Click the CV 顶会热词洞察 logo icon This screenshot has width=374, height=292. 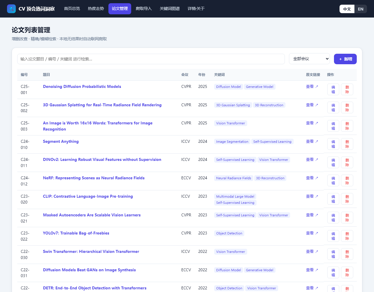pos(11,9)
